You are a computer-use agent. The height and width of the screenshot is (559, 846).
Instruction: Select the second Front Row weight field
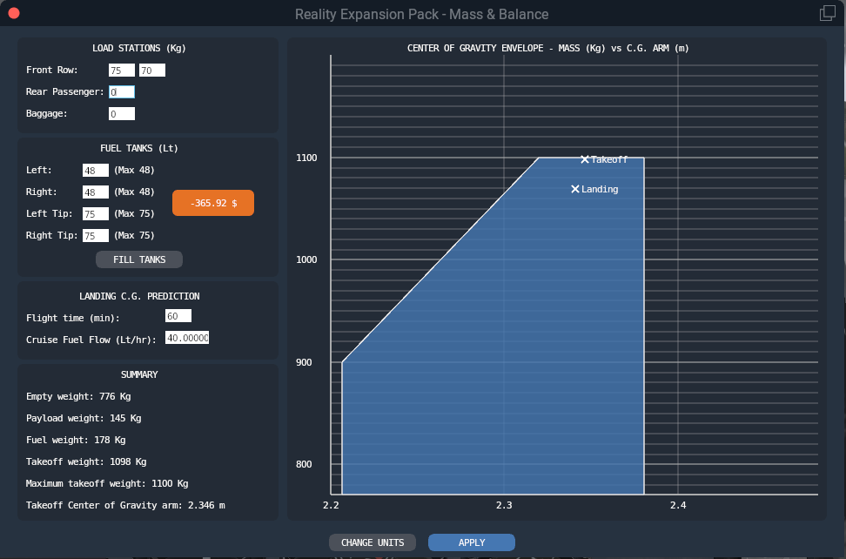151,71
